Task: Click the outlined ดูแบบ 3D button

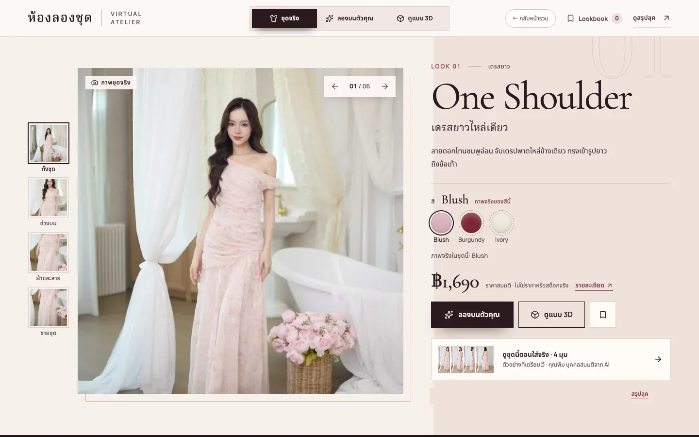Action: pos(551,315)
